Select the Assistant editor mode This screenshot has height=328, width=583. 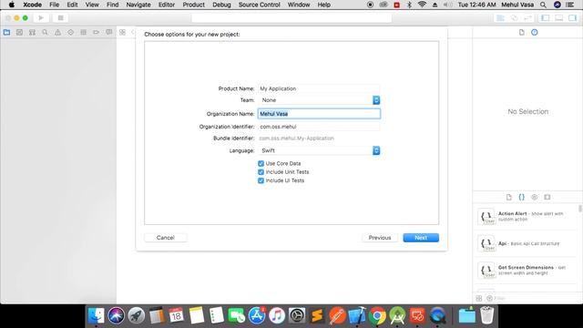pos(514,18)
